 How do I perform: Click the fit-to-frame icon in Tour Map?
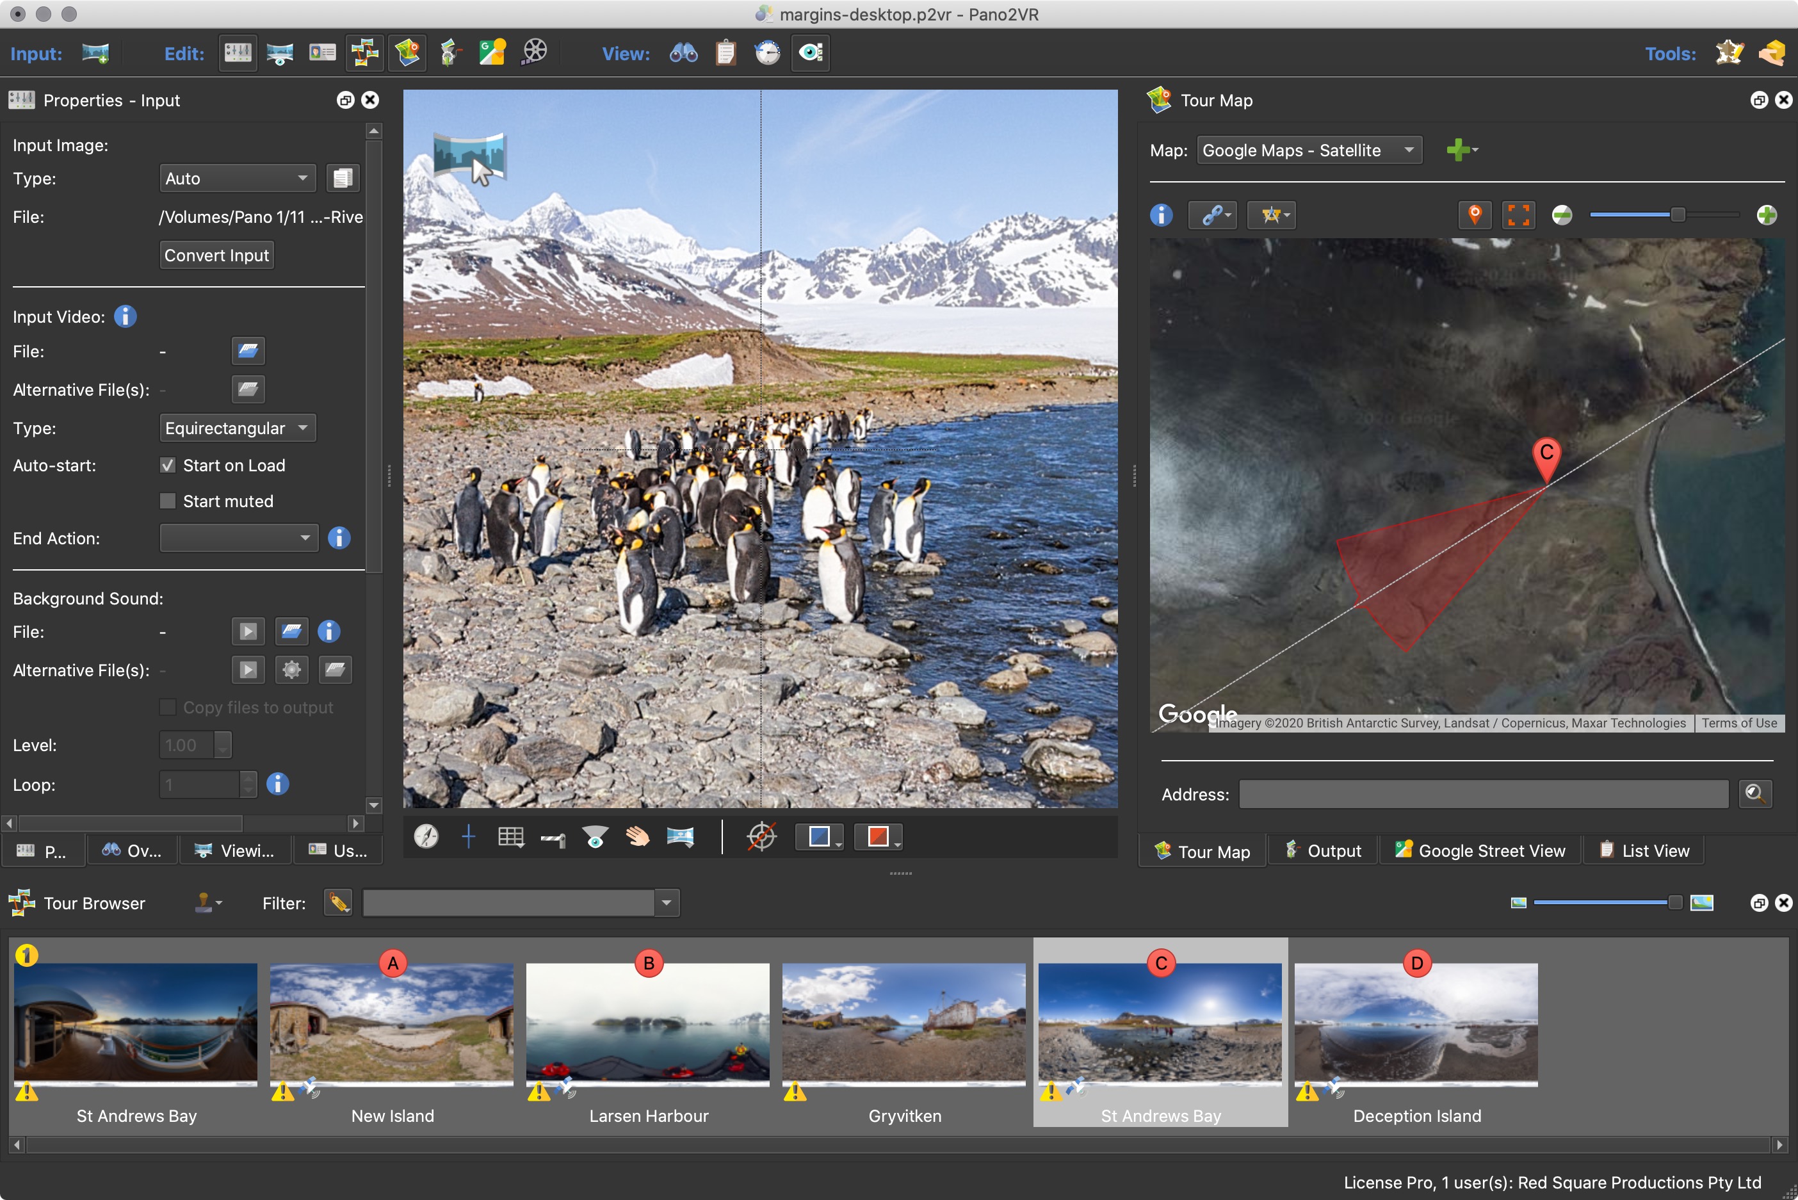pos(1518,215)
